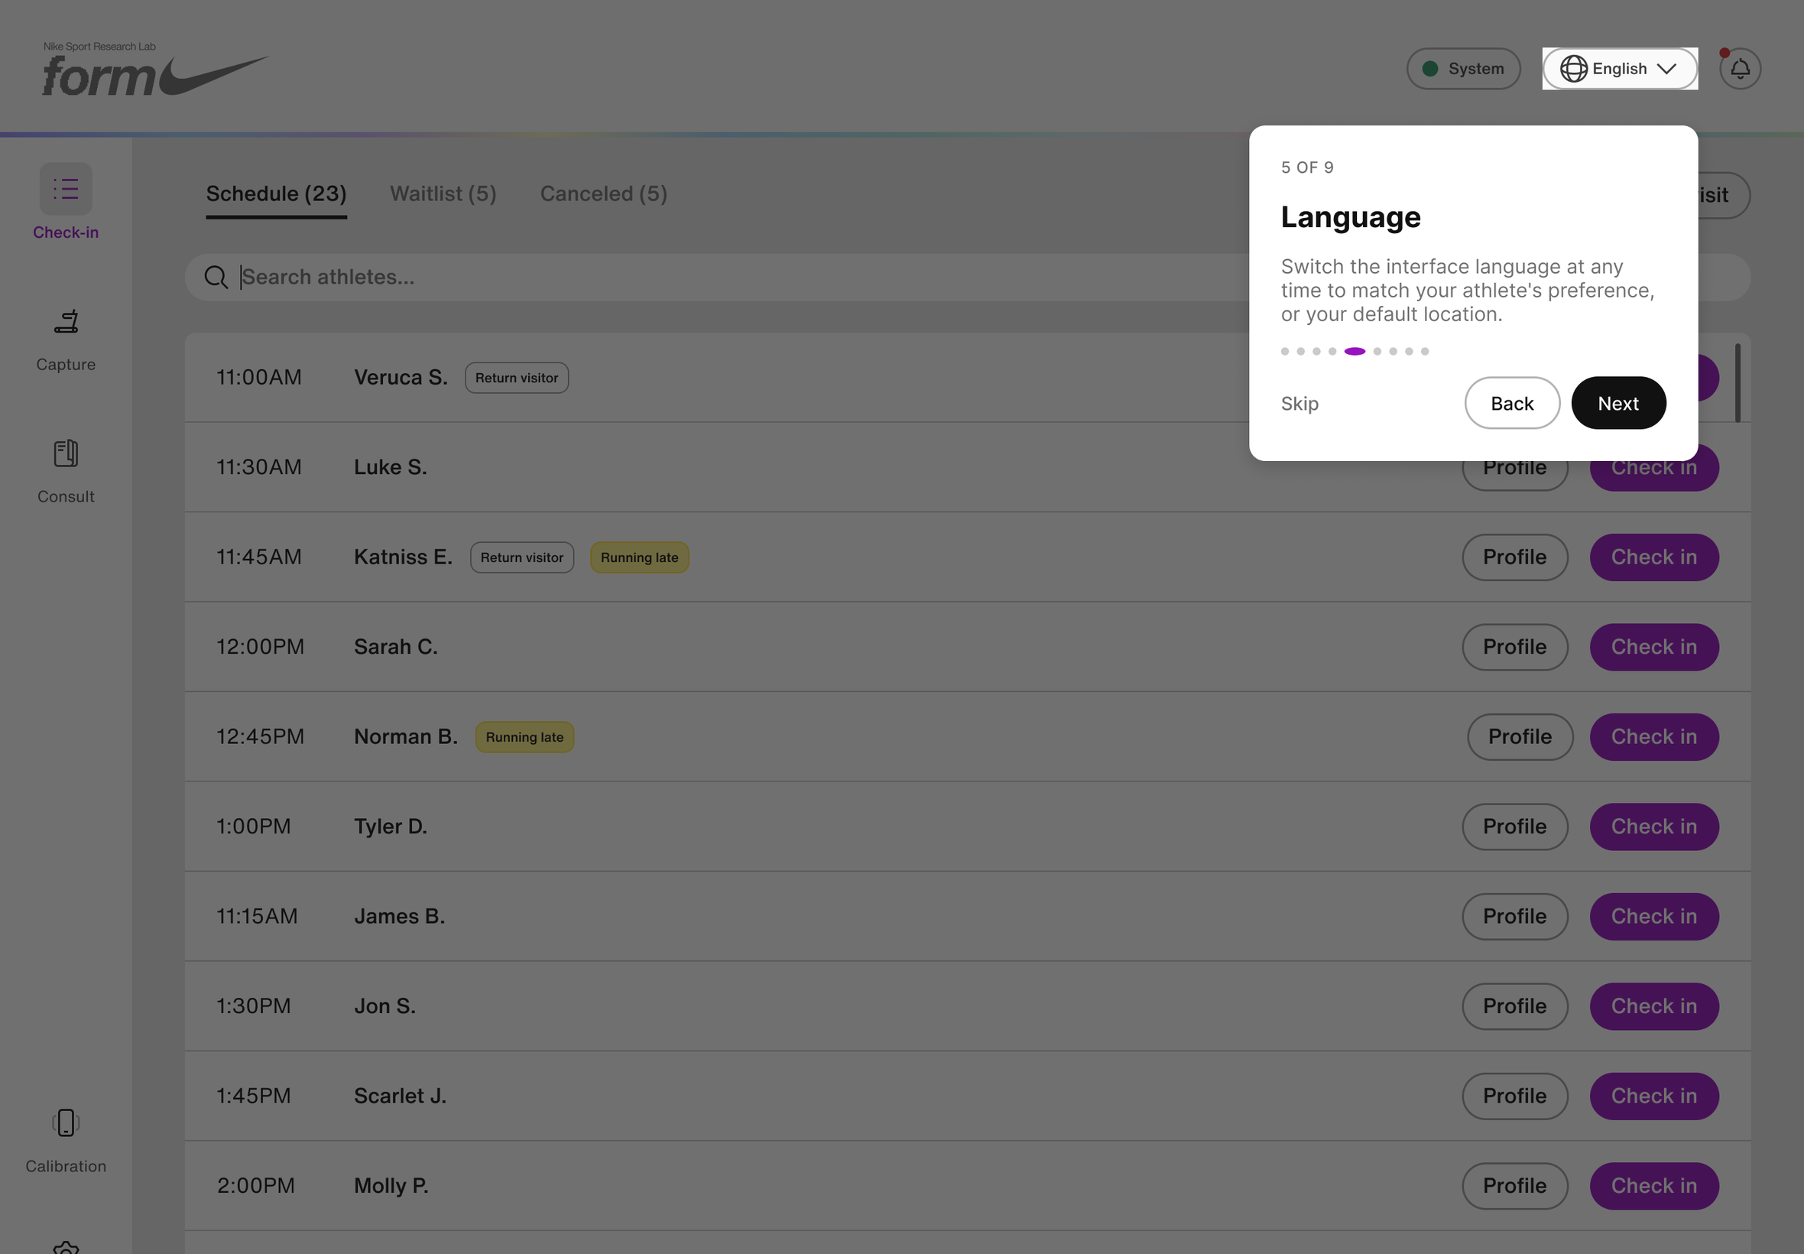Image resolution: width=1804 pixels, height=1254 pixels.
Task: Open Profile for James B.
Action: (x=1514, y=916)
